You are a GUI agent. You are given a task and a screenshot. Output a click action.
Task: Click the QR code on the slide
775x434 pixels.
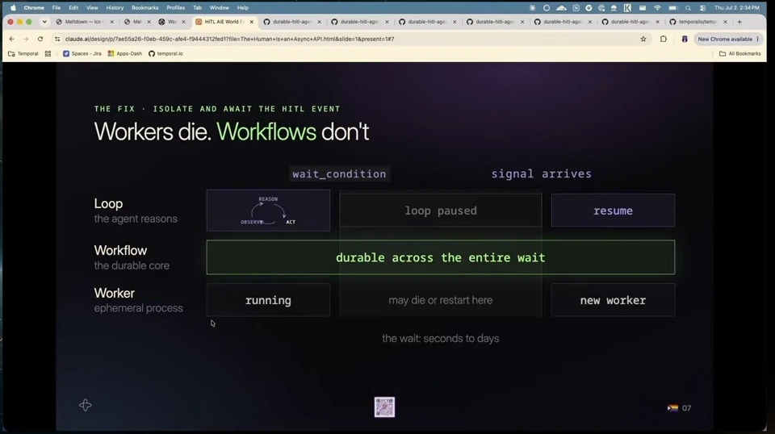384,407
